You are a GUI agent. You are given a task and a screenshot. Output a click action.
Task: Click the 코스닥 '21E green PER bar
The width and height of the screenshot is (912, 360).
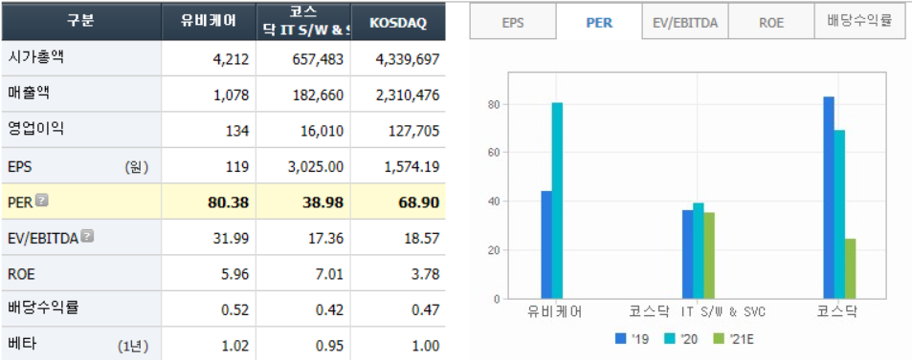pos(850,269)
